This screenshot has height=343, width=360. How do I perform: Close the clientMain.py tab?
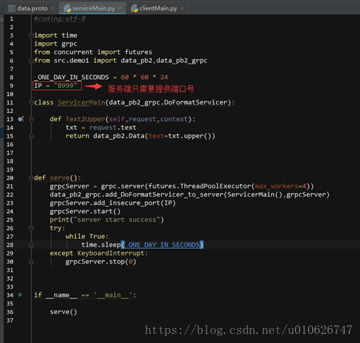pyautogui.click(x=182, y=8)
